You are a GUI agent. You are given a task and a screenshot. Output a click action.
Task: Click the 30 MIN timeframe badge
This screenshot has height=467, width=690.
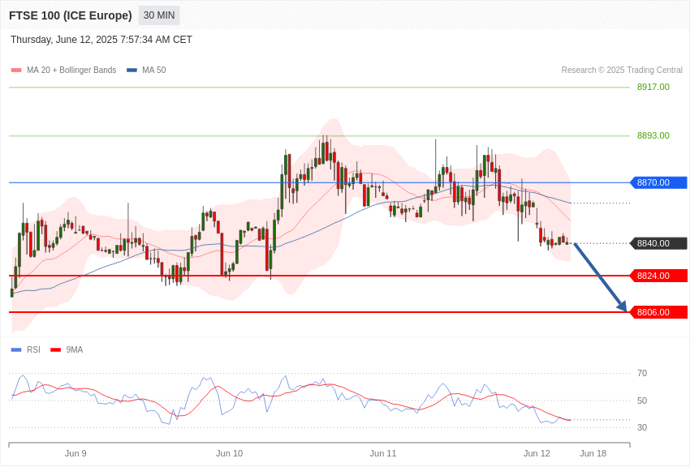coord(159,15)
